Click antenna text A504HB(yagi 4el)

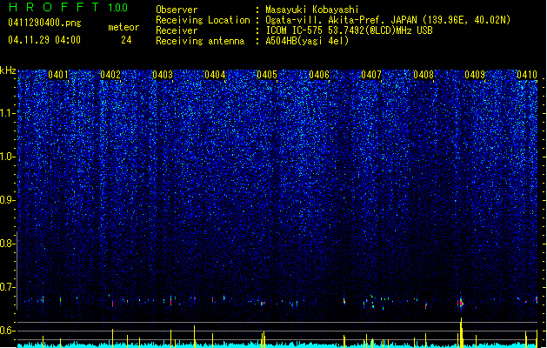(x=307, y=41)
